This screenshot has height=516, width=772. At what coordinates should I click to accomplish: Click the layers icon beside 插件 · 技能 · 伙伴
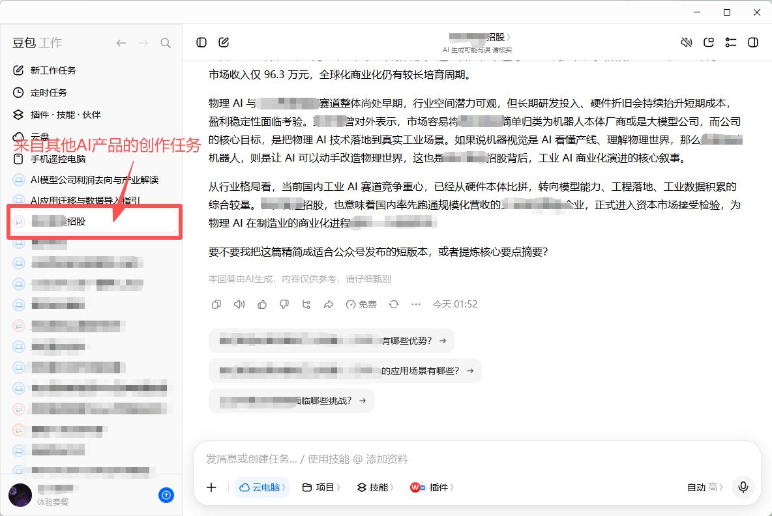click(18, 115)
